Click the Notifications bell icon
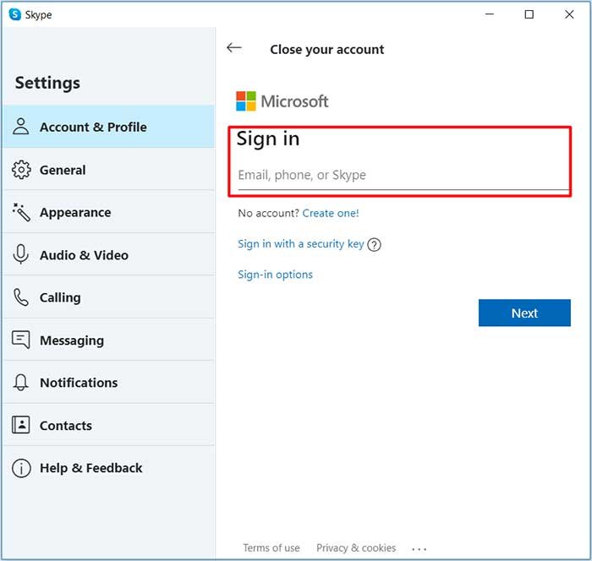 [21, 383]
